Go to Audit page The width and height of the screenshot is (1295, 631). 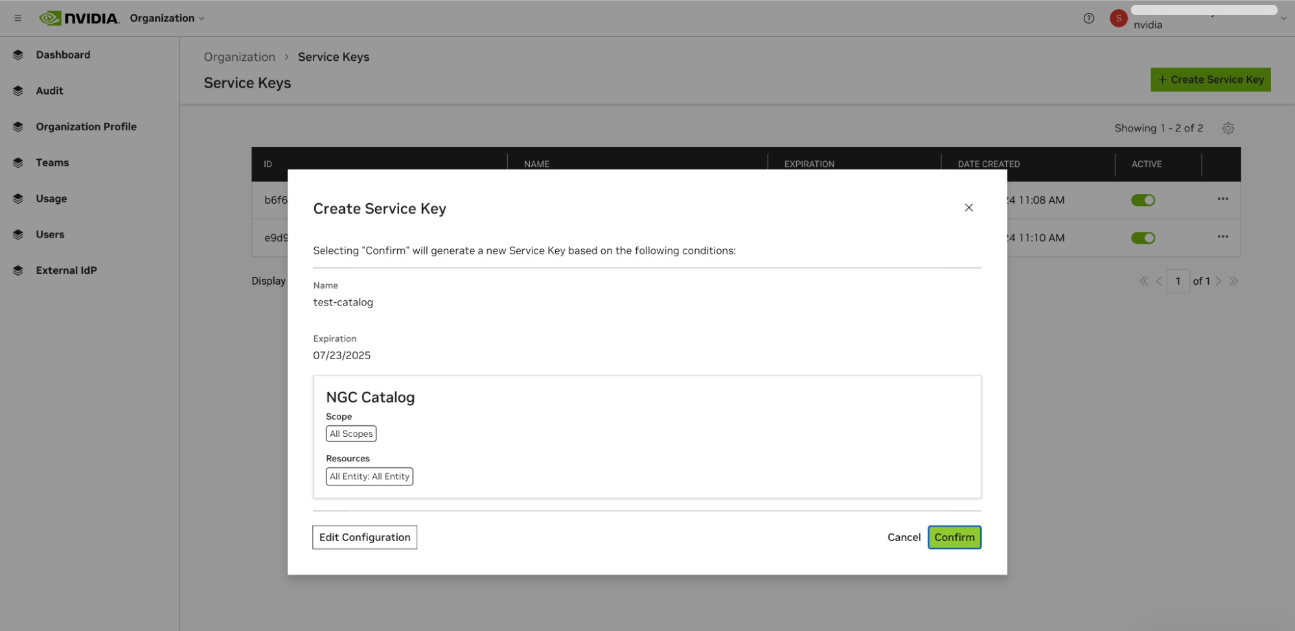pos(49,91)
